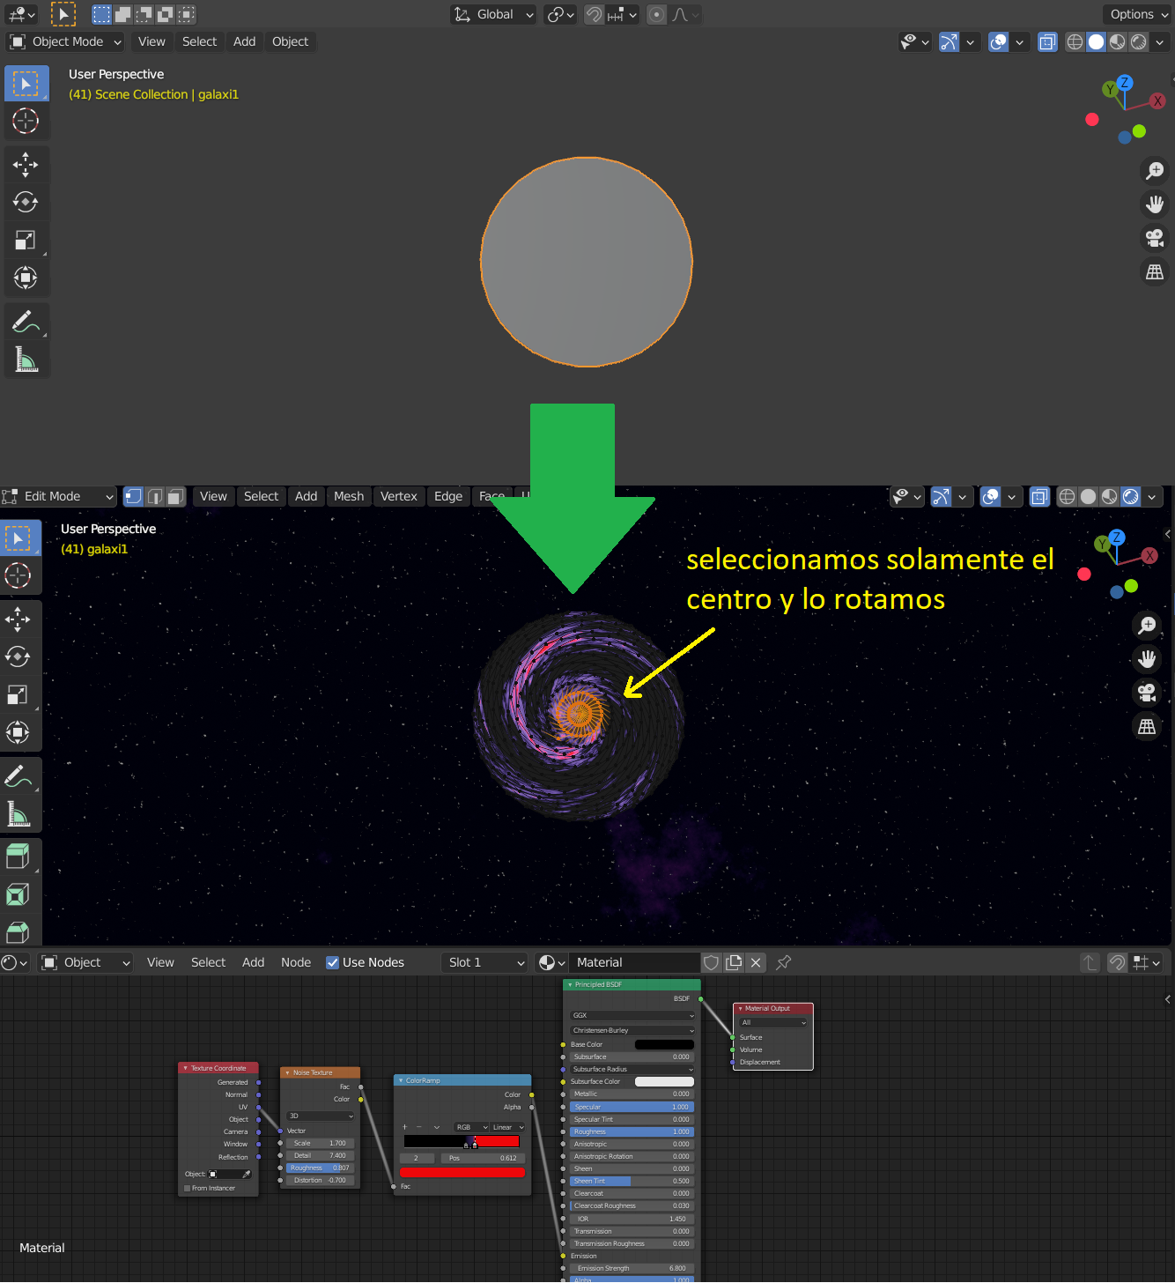
Task: Enable vertex select mode
Action: click(x=134, y=496)
